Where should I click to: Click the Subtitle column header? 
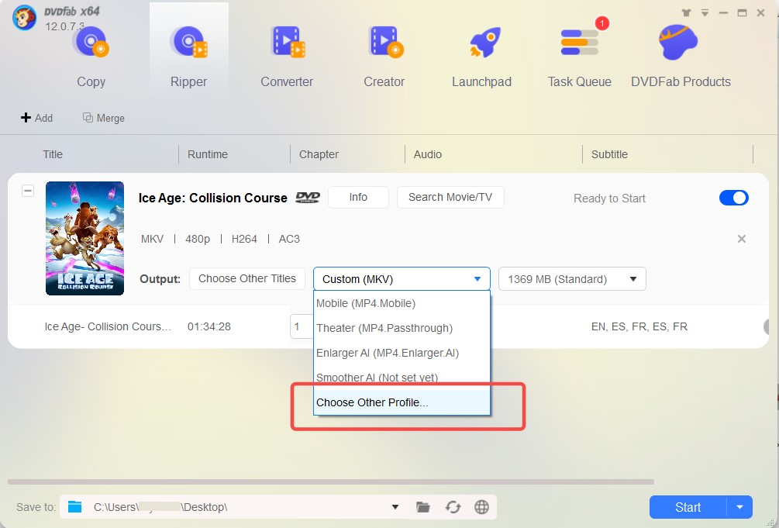609,154
